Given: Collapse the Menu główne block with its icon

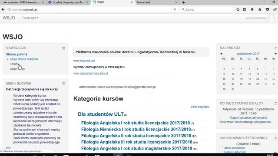Looking at the screenshot, I should pos(63,84).
